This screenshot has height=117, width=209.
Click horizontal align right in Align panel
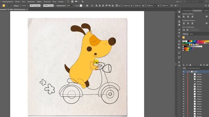pyautogui.click(x=192, y=17)
